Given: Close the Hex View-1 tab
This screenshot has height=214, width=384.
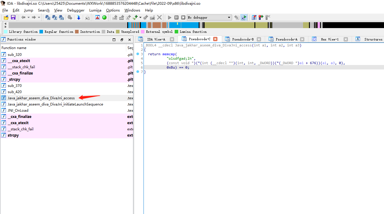Looking at the screenshot, I should [346, 39].
